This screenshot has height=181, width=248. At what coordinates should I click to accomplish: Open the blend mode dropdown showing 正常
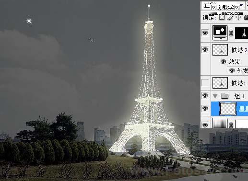[x=223, y=6]
